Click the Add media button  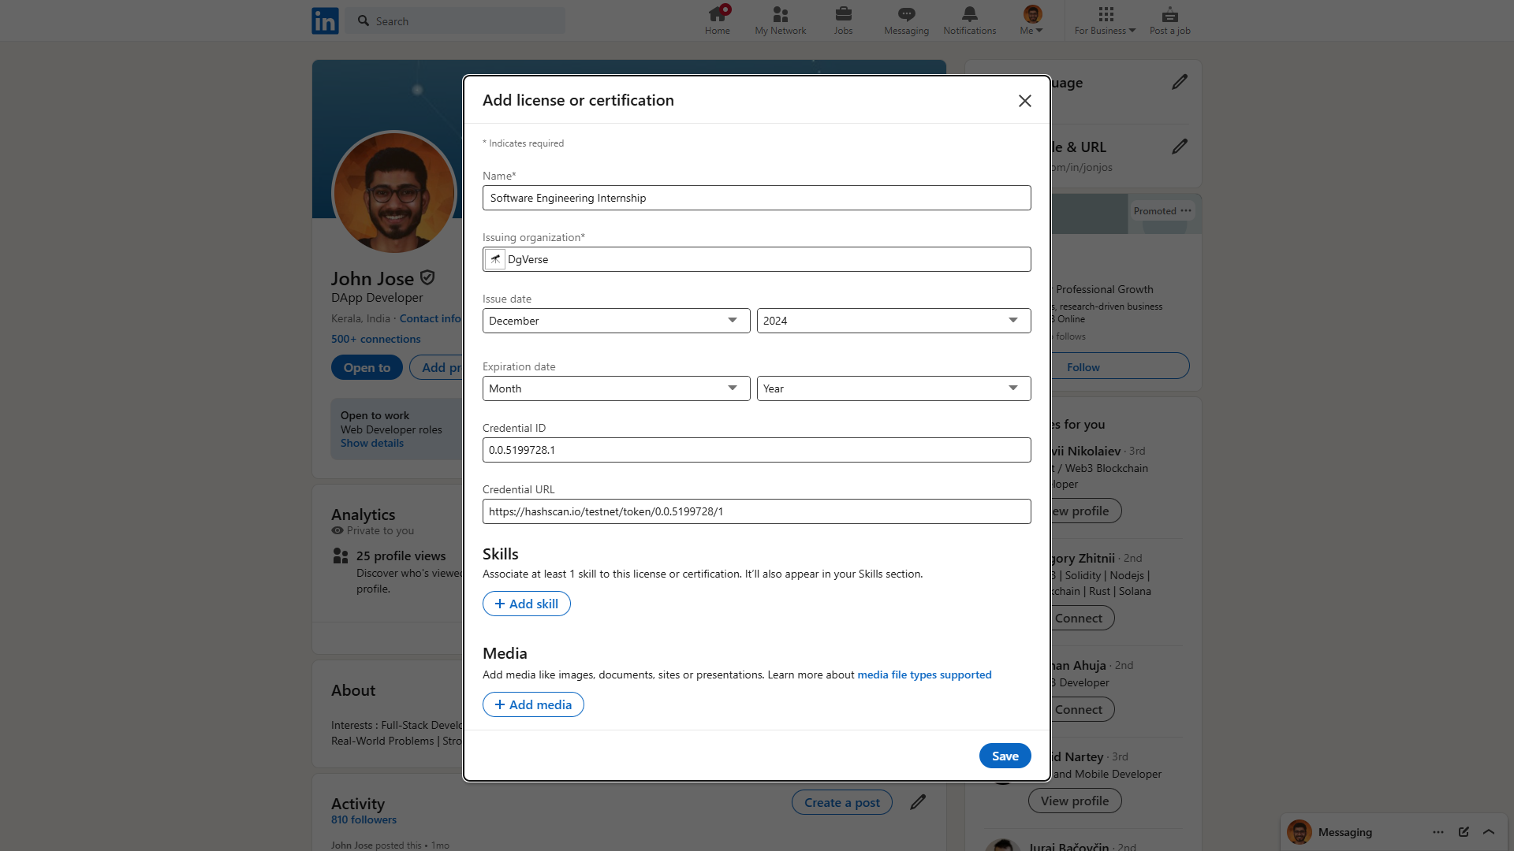click(x=533, y=704)
